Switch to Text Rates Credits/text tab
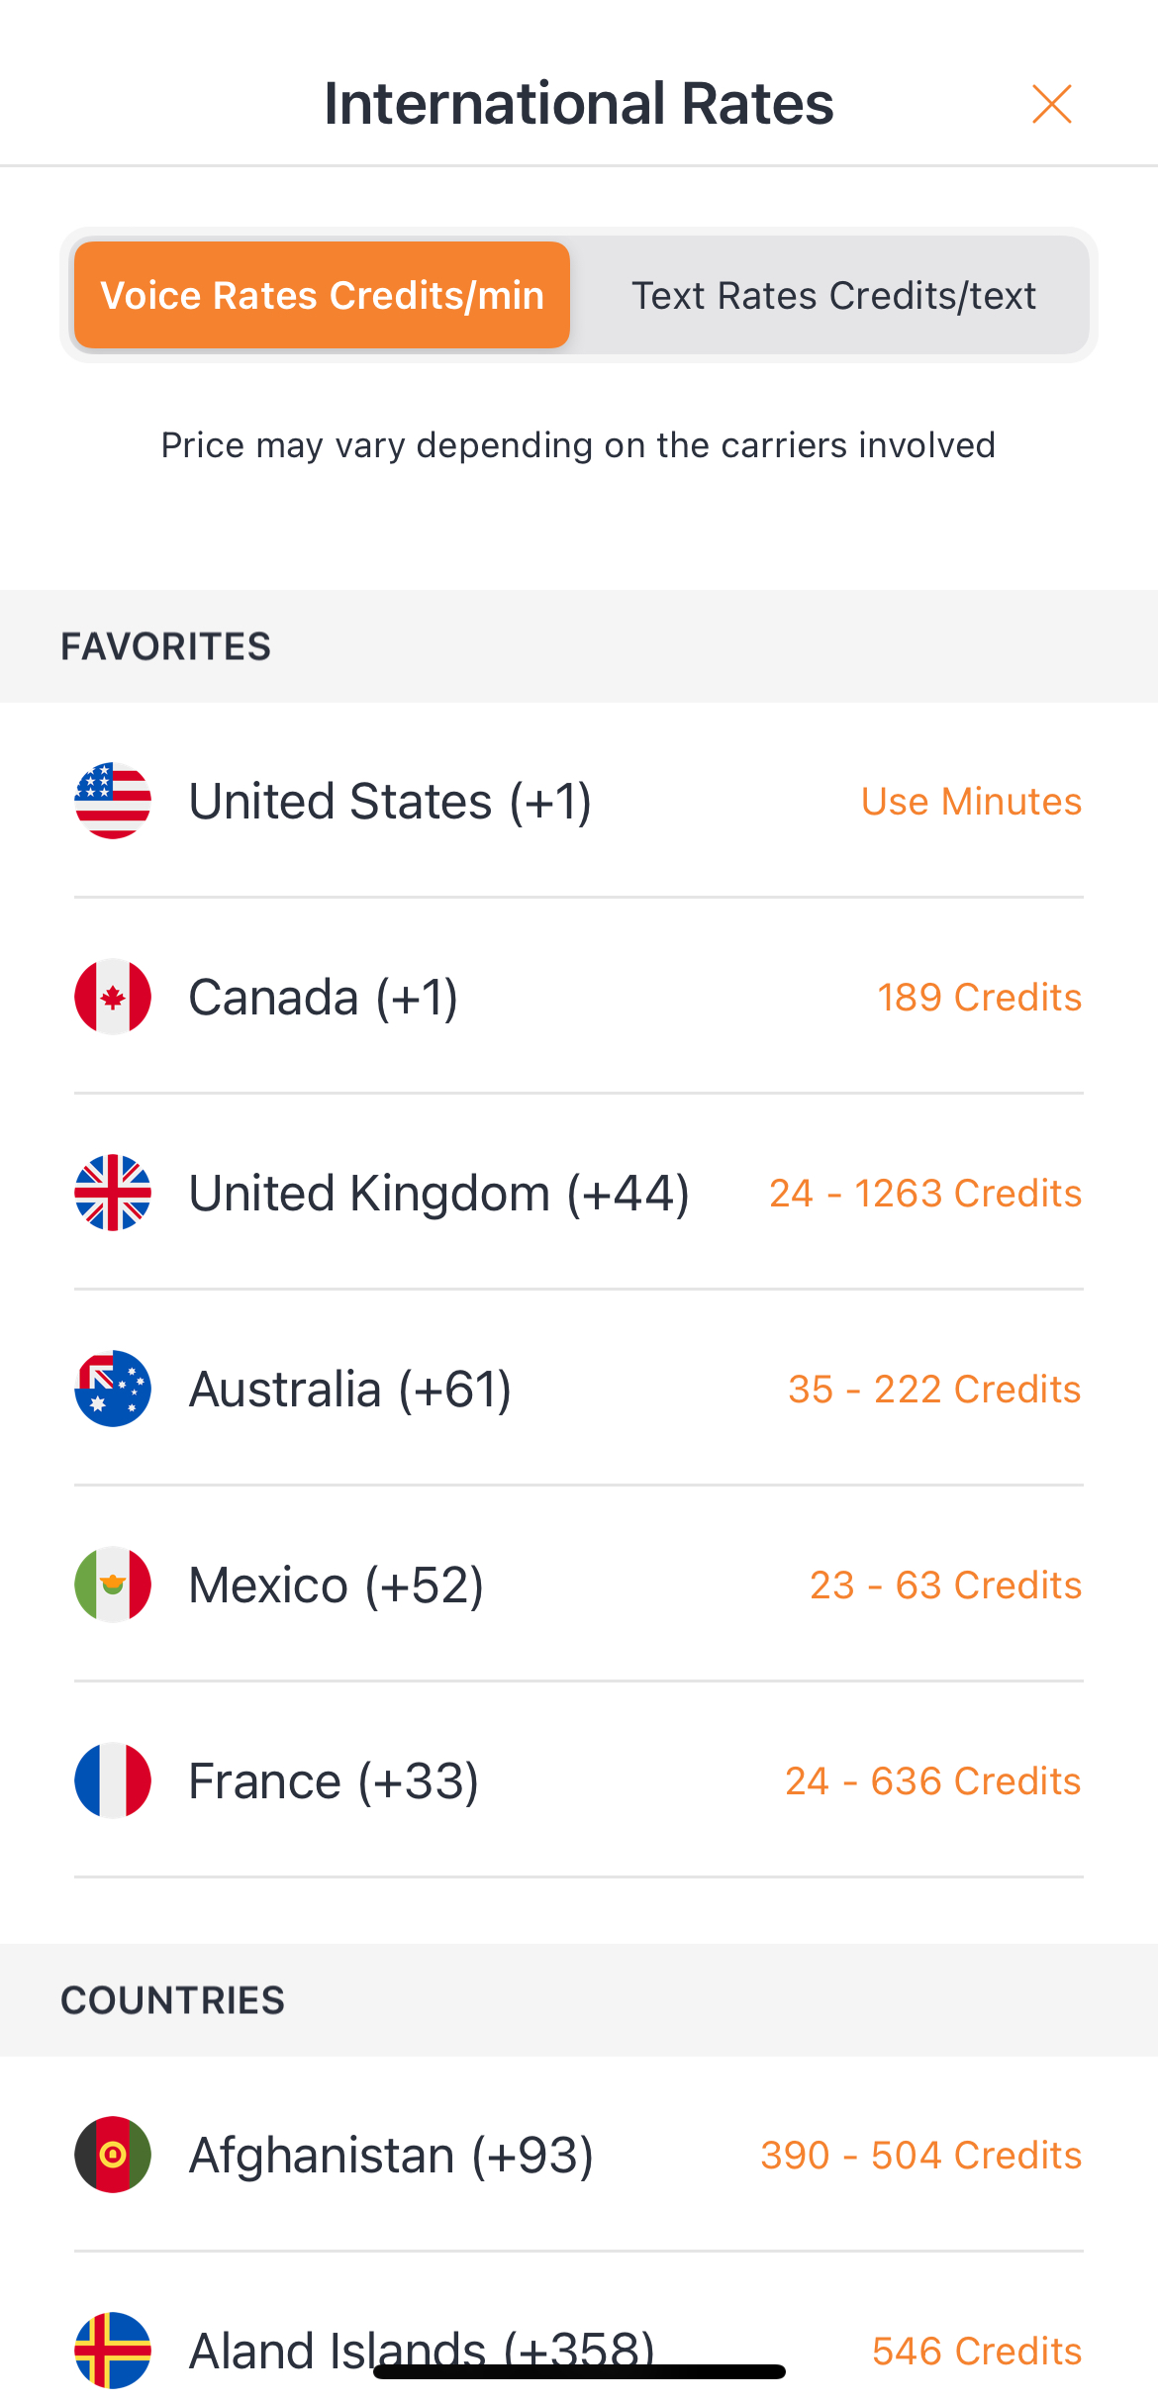The width and height of the screenshot is (1158, 2403). [833, 295]
